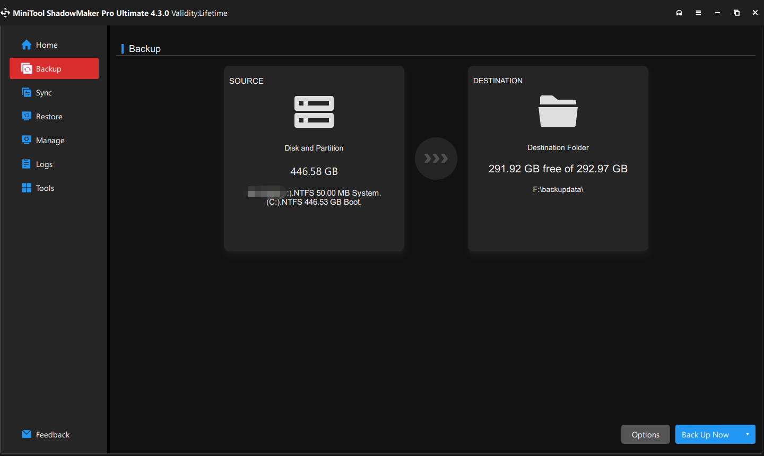Click the Logs document icon

click(27, 164)
